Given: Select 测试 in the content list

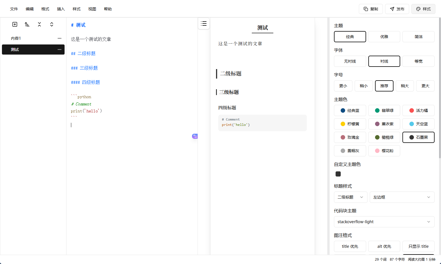Looking at the screenshot, I should tap(33, 49).
